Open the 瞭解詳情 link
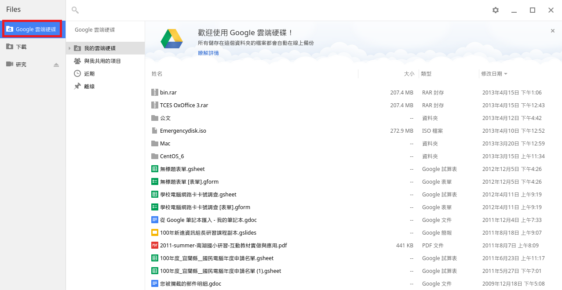The width and height of the screenshot is (562, 290). tap(208, 53)
